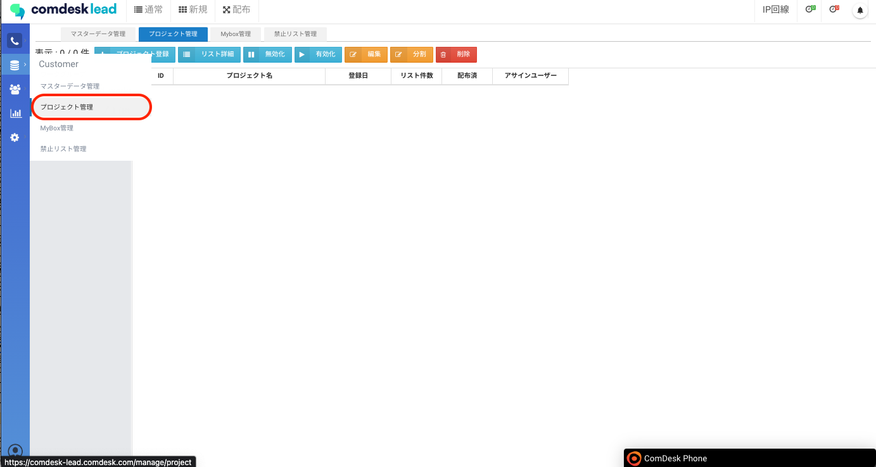Switch to the マスターデータ管理 tab
Screen dimensions: 876x467
[98, 34]
